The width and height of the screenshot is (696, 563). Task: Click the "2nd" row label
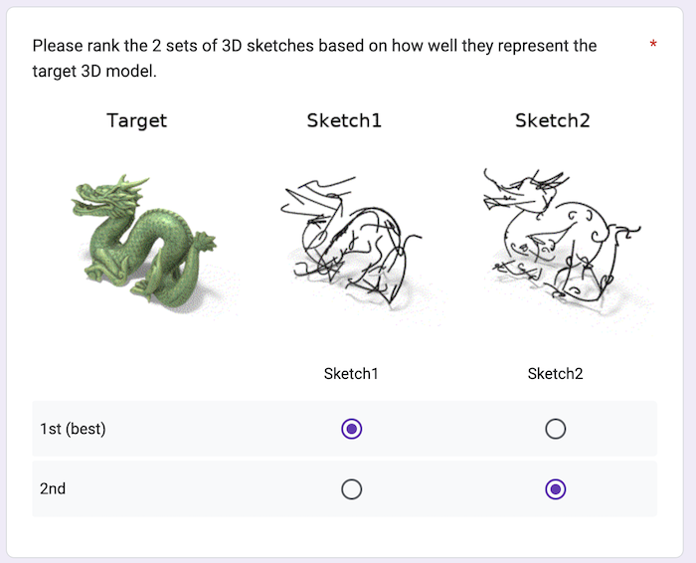[x=52, y=488]
